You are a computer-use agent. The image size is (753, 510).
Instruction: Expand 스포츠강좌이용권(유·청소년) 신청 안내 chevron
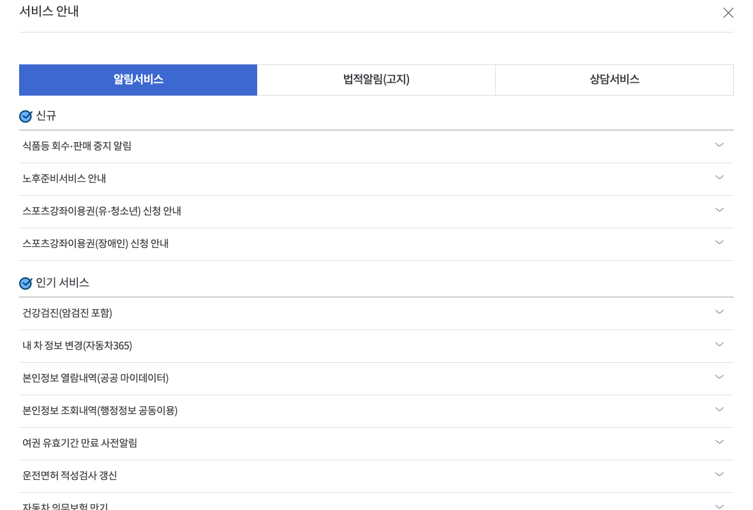pyautogui.click(x=719, y=210)
